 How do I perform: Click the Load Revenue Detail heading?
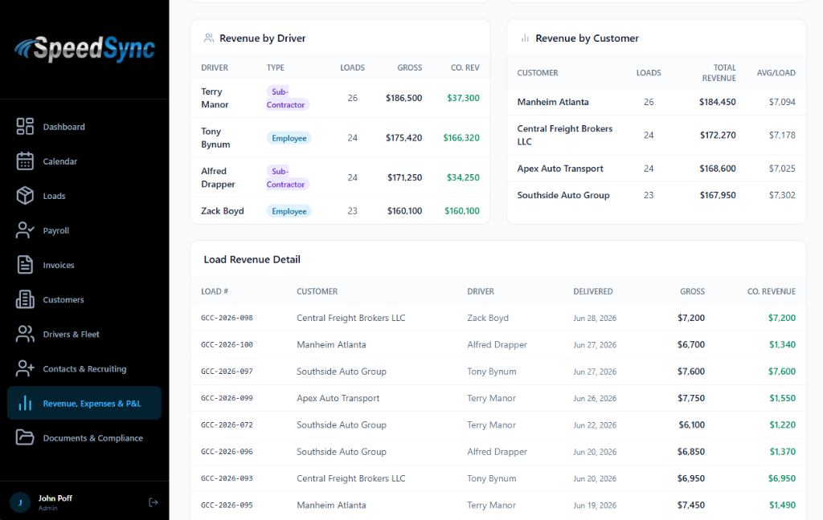252,259
